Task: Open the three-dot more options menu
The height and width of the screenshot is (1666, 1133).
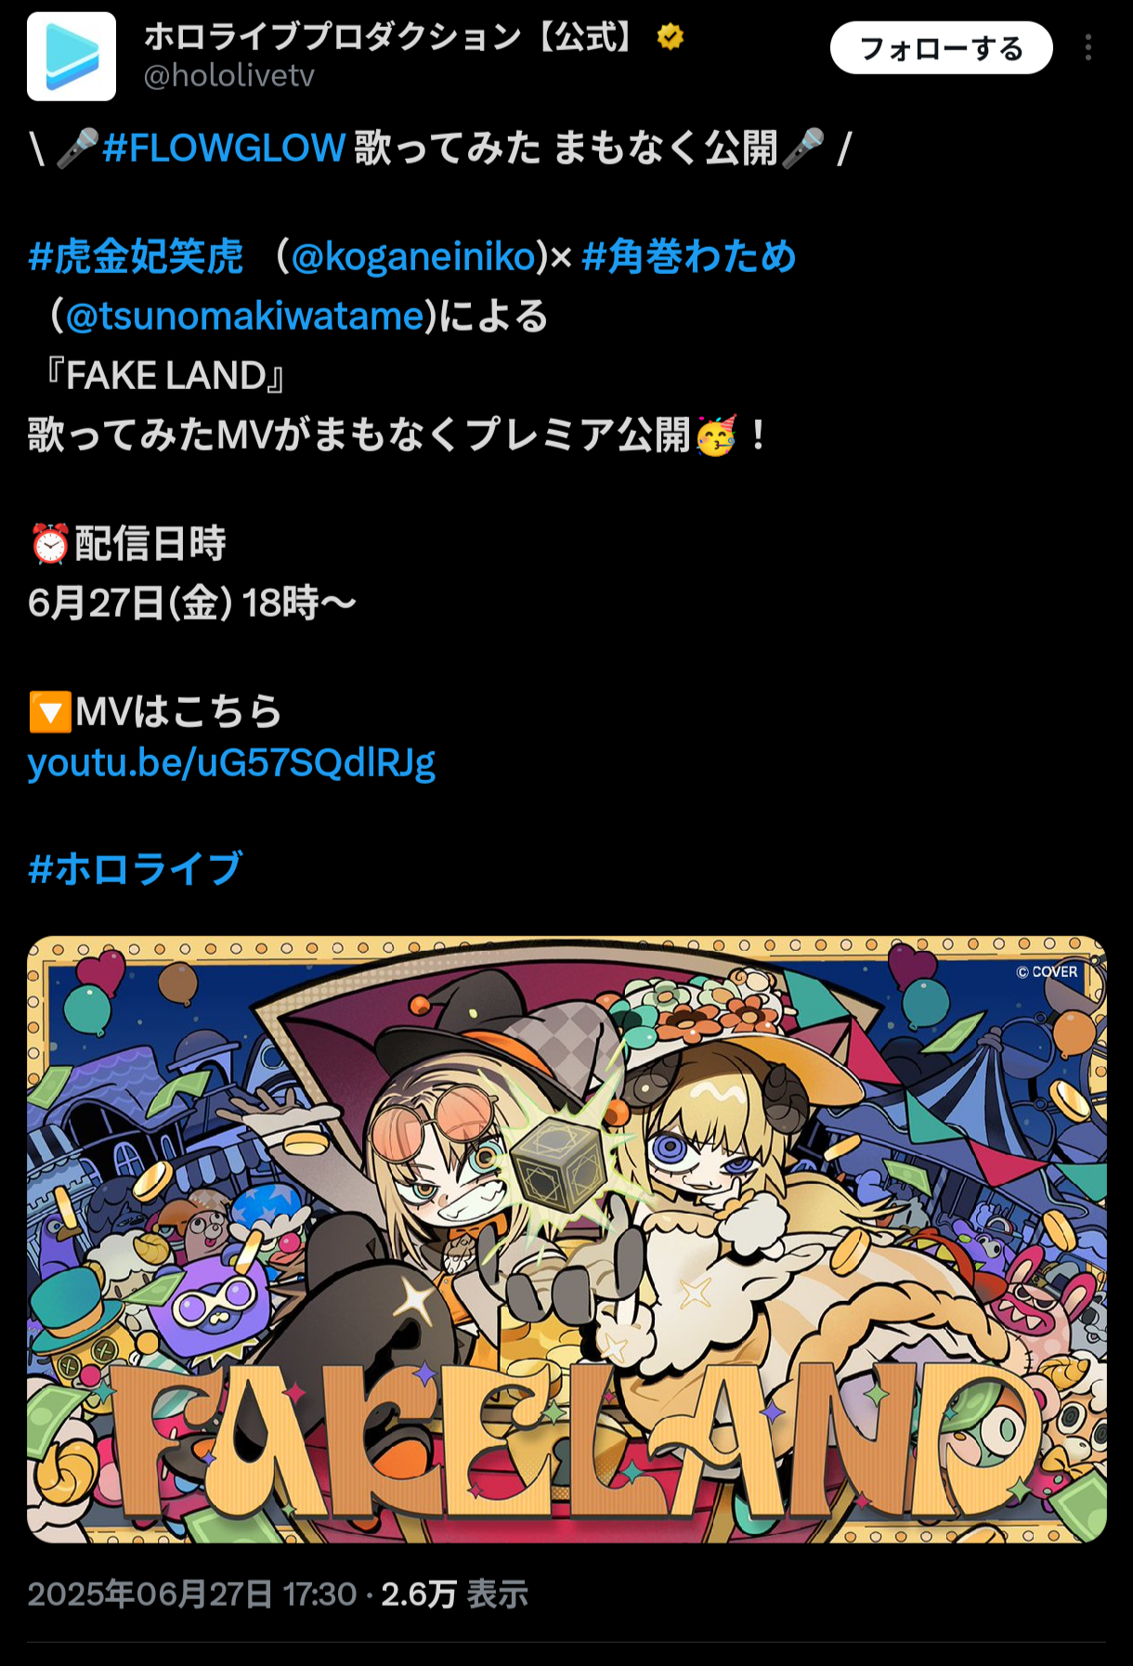Action: coord(1087,47)
